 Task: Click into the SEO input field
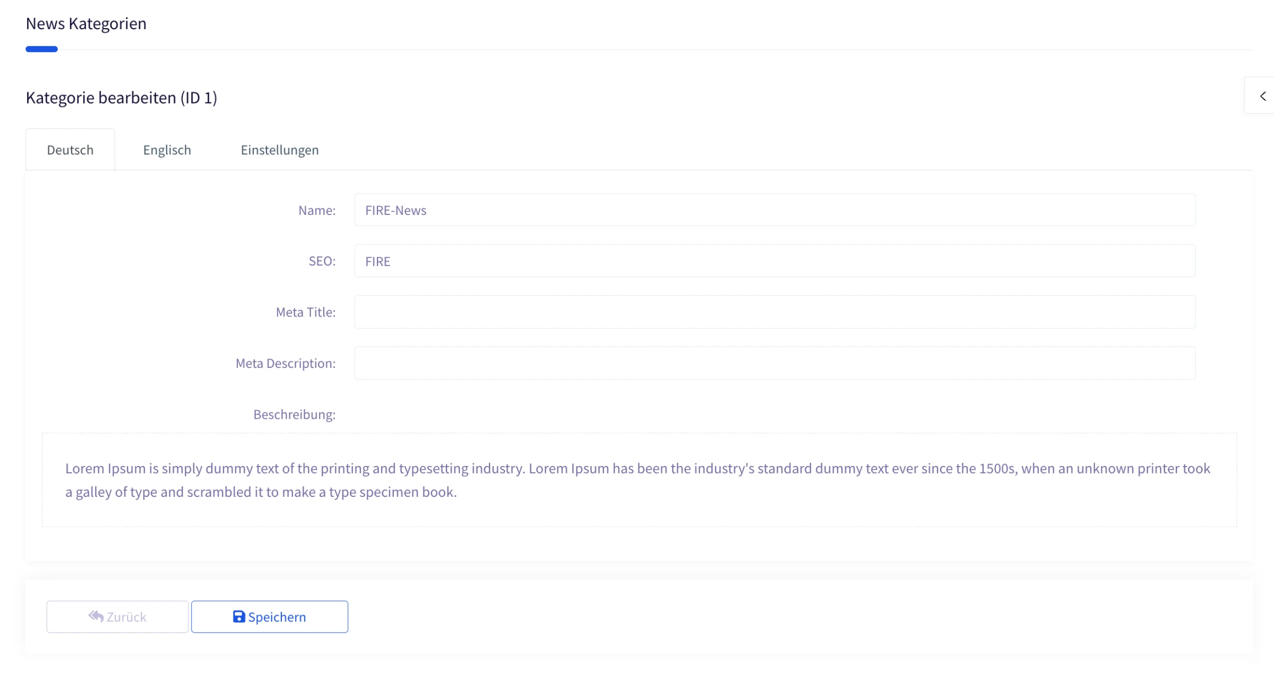coord(775,261)
